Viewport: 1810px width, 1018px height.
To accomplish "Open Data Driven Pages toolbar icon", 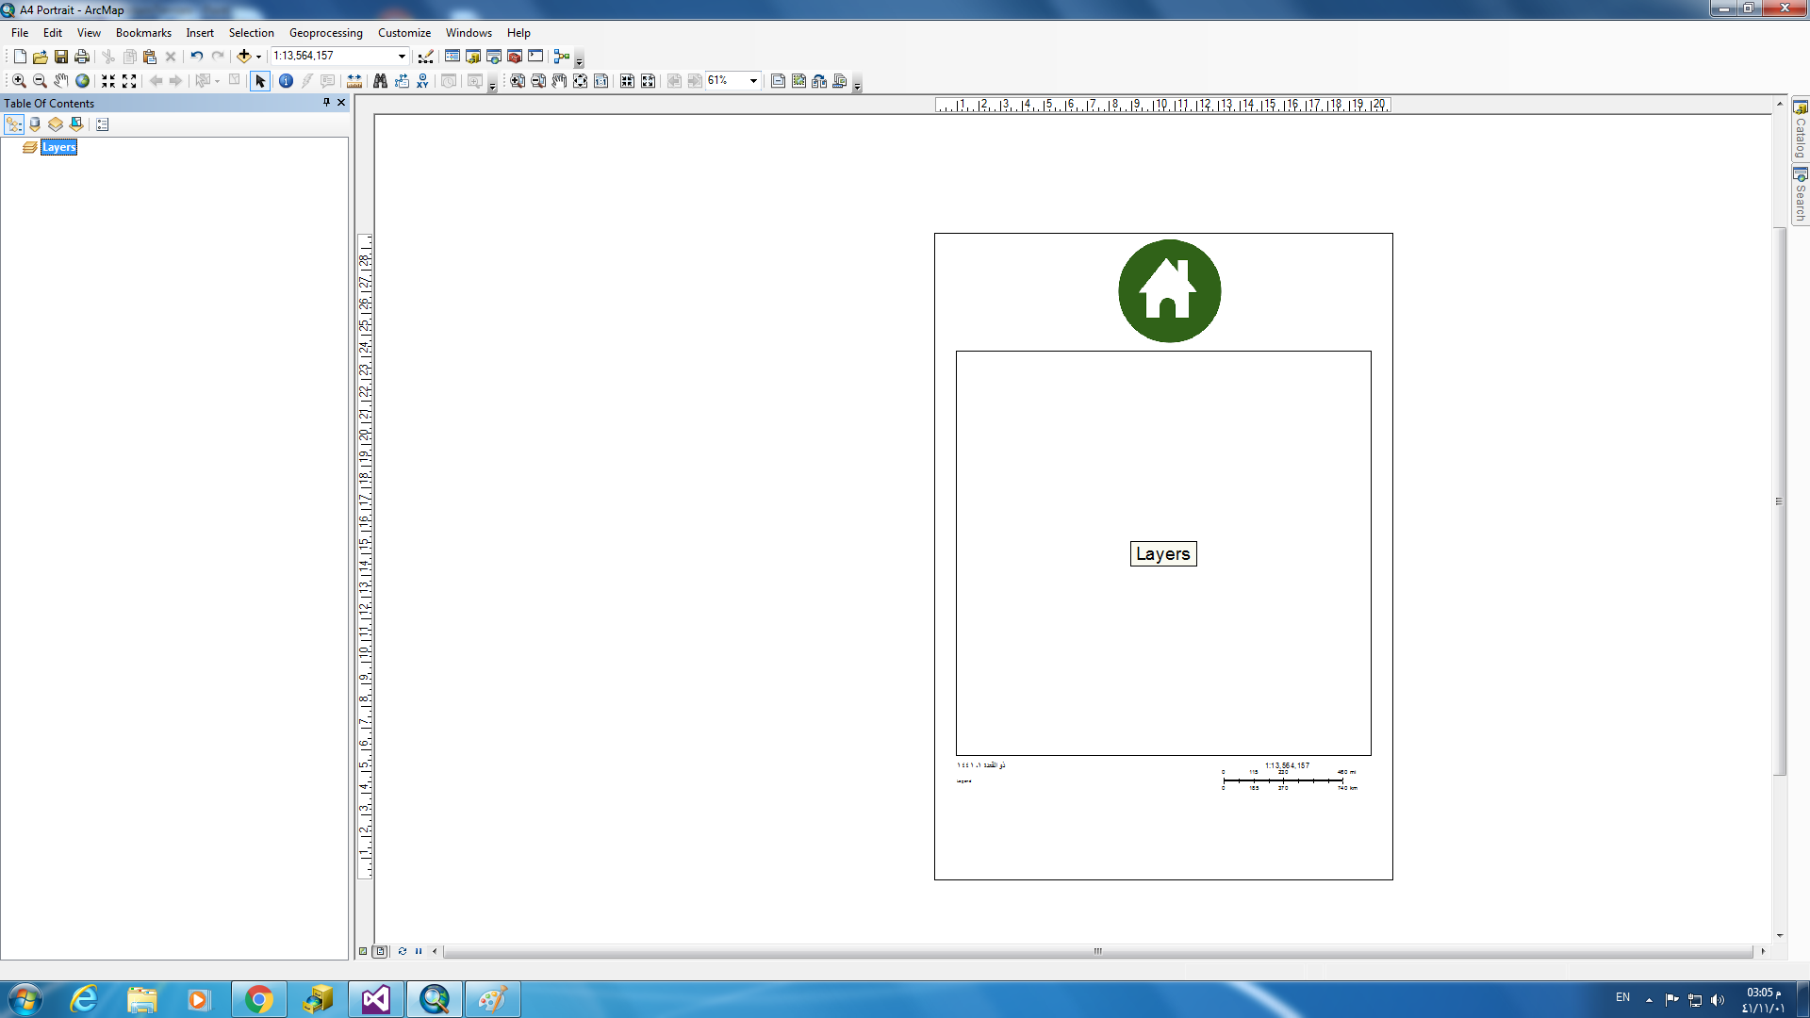I will (840, 81).
